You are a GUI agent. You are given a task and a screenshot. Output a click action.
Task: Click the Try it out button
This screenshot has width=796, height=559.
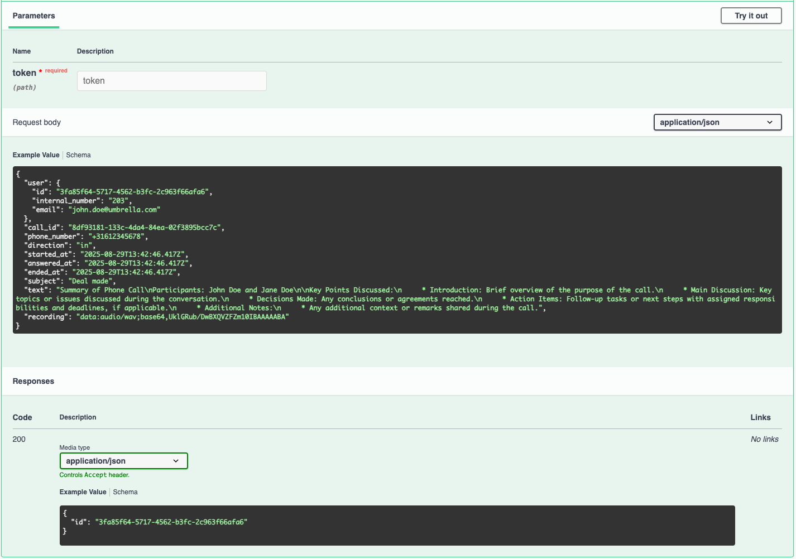(x=750, y=16)
